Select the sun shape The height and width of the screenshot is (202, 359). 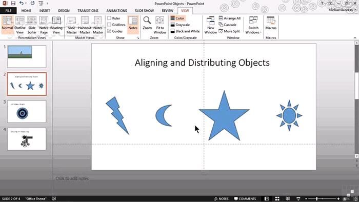click(289, 115)
